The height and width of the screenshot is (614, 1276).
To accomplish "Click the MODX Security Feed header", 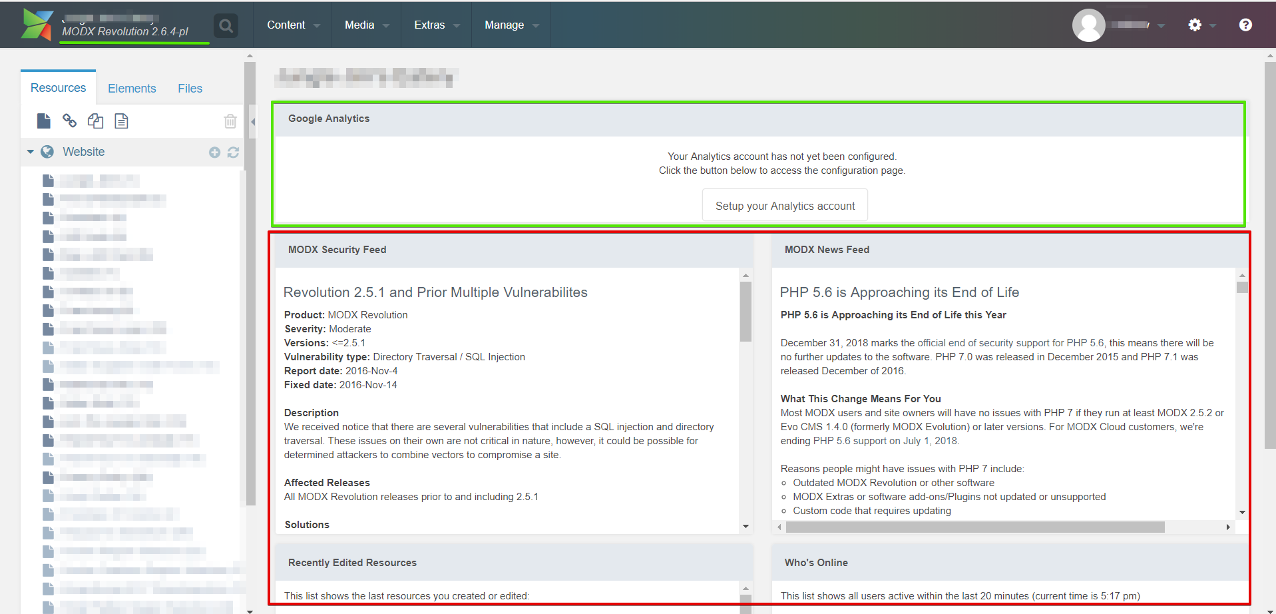I will [x=514, y=250].
